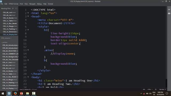Open PowerPoint from the taskbar

21,93
